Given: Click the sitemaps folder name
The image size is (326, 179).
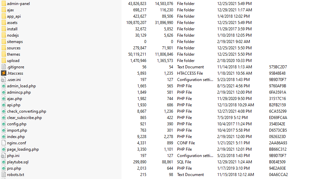Looking at the screenshot, I should click(x=15, y=42).
